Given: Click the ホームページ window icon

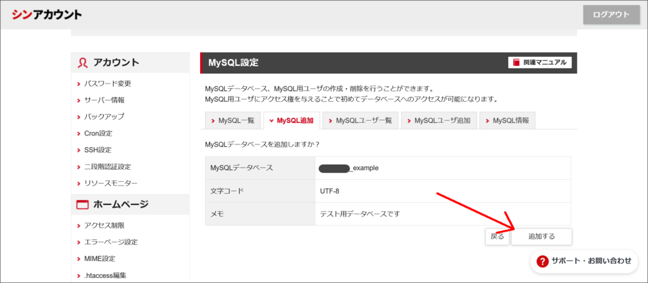Looking at the screenshot, I should click(x=83, y=204).
